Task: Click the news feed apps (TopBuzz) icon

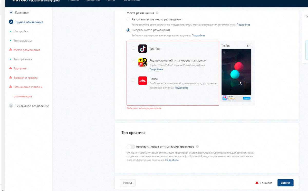Action: click(143, 61)
